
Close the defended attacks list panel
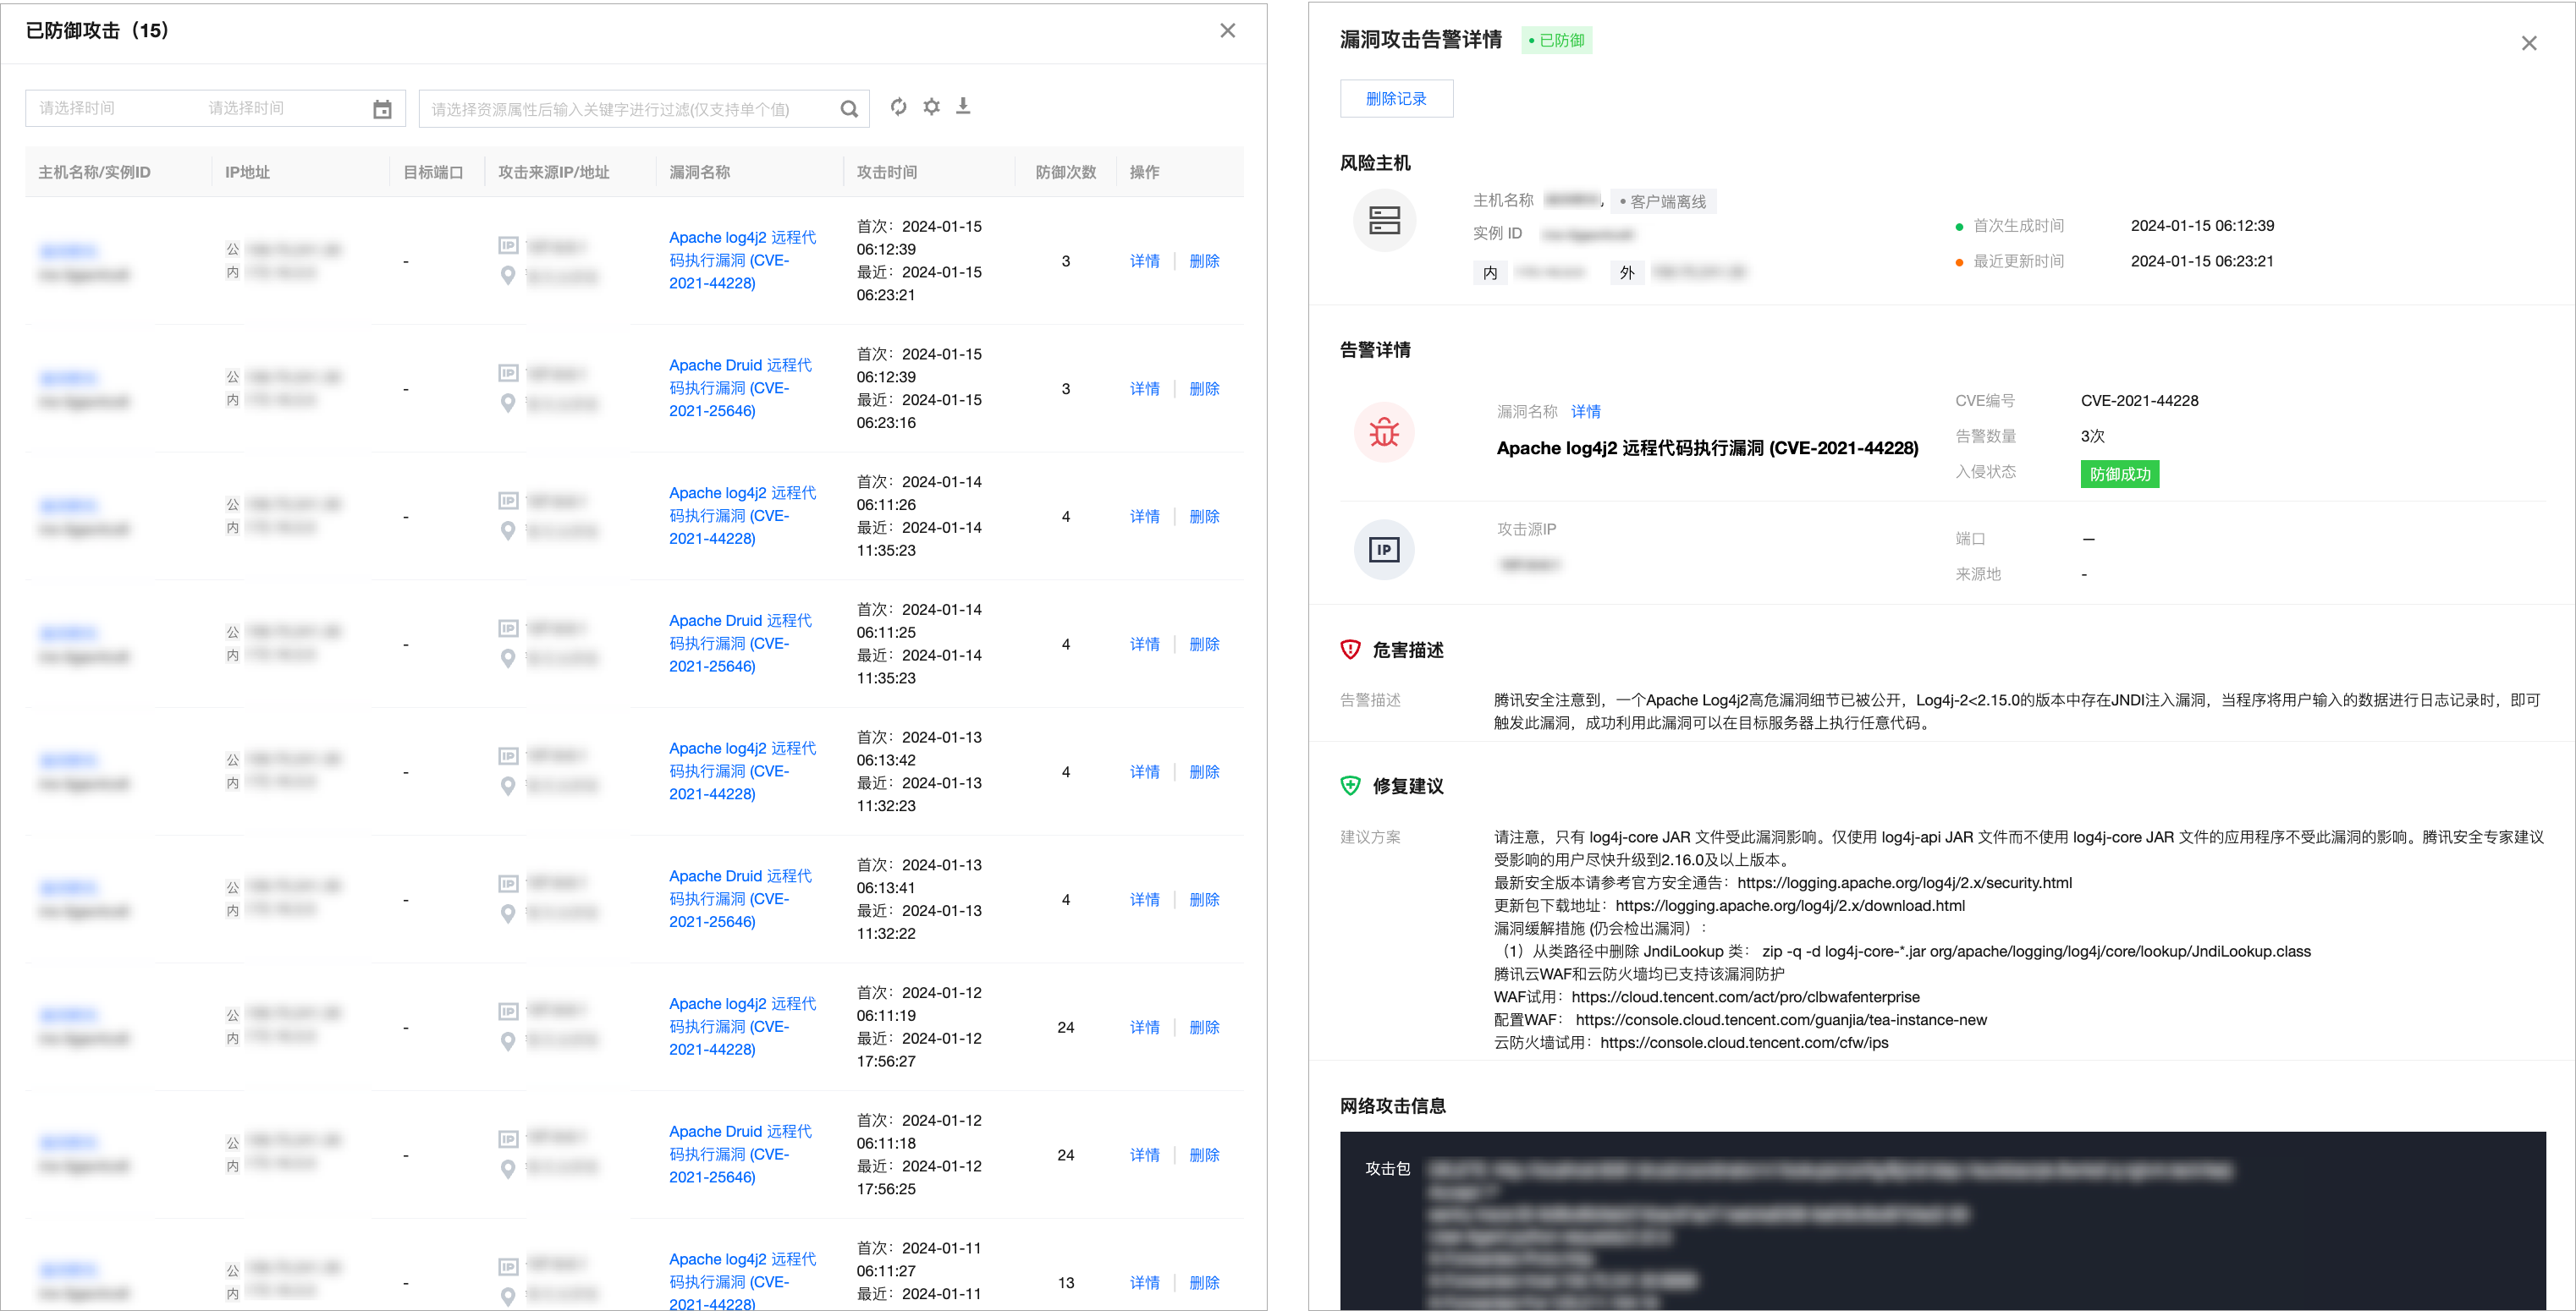tap(1227, 31)
